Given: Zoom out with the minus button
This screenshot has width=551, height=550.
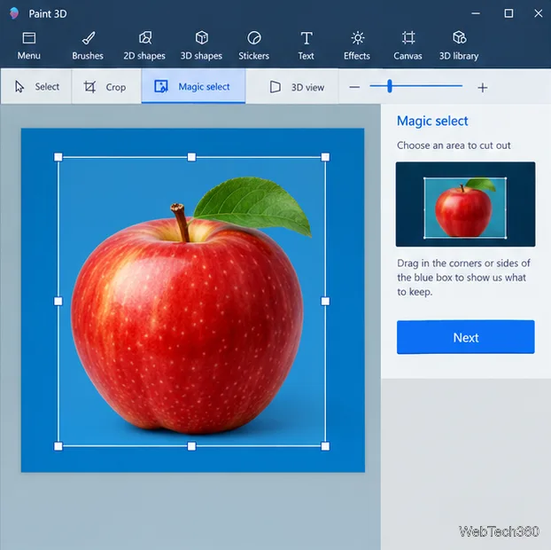Looking at the screenshot, I should [354, 87].
